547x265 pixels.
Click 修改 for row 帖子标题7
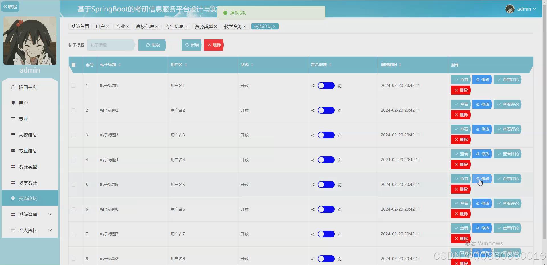coord(482,228)
